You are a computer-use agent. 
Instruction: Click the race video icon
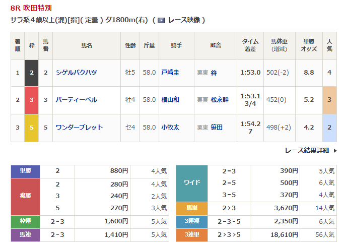(161, 20)
